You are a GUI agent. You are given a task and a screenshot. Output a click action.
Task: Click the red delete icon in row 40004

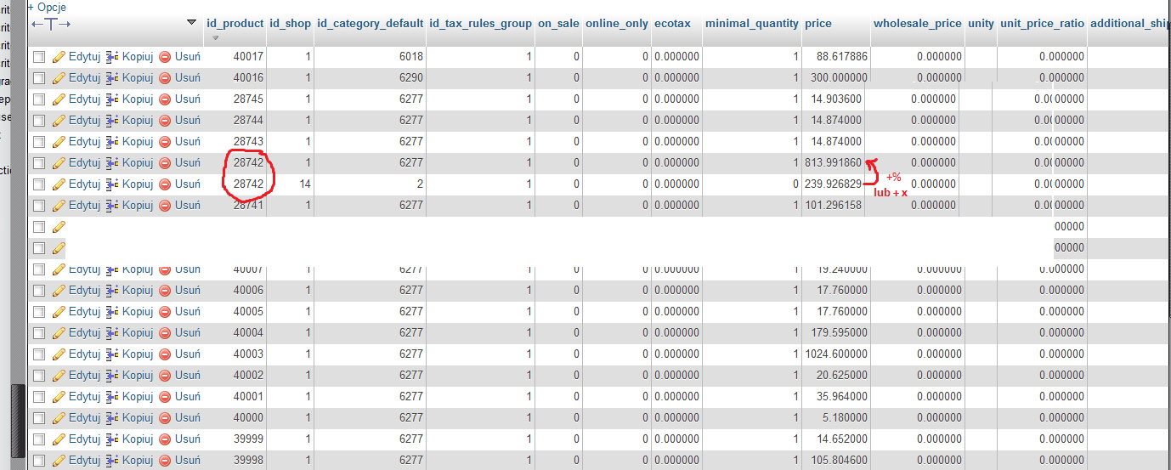point(165,333)
